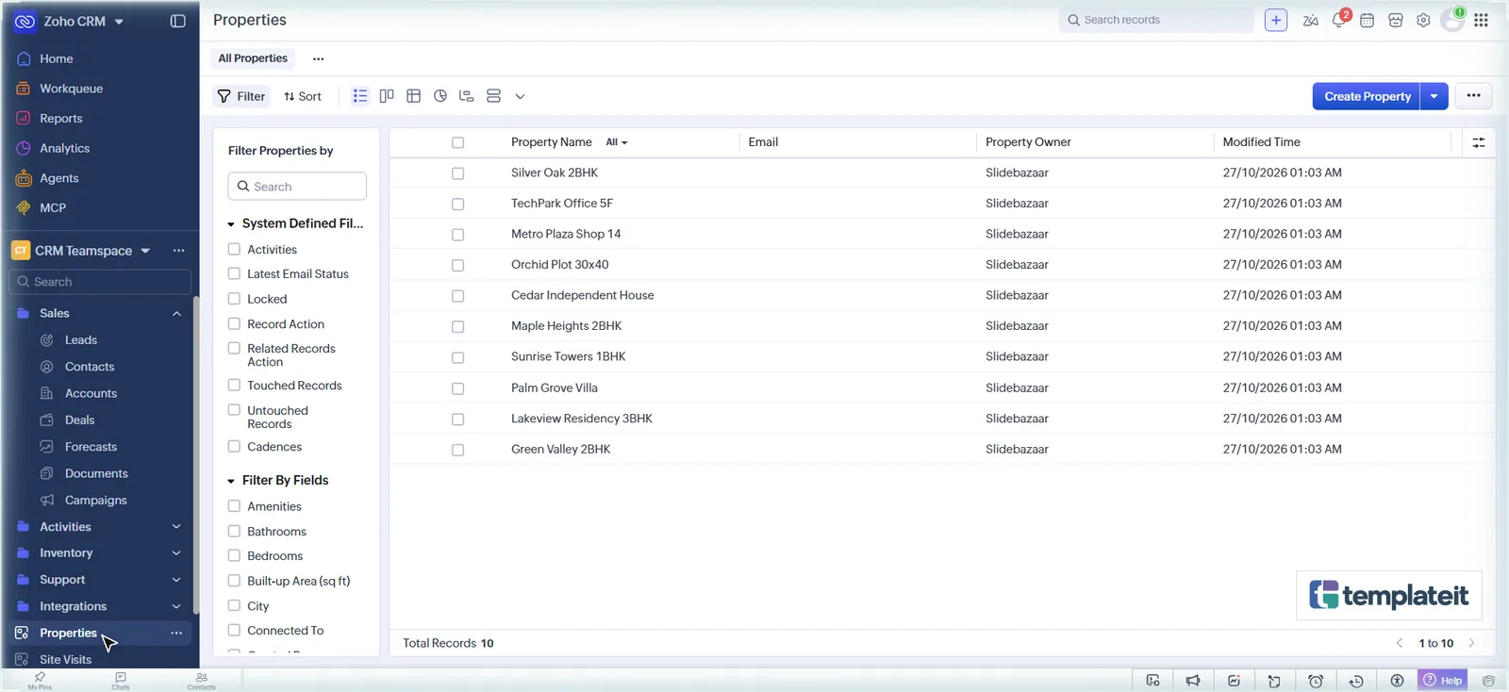Expand the Integrations folder
This screenshot has height=692, width=1509.
click(176, 606)
